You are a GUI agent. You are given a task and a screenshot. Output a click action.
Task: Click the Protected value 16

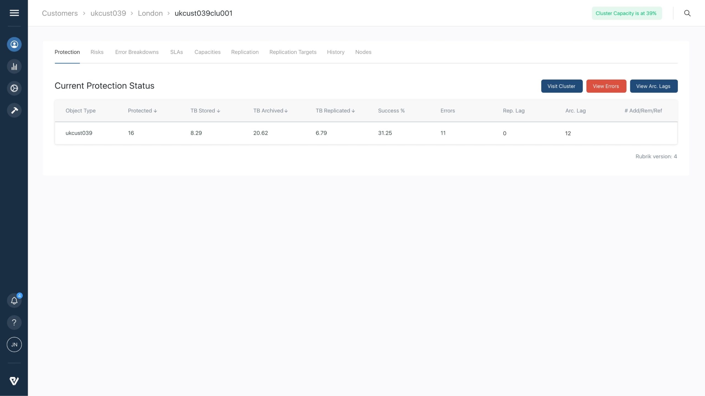tap(131, 133)
